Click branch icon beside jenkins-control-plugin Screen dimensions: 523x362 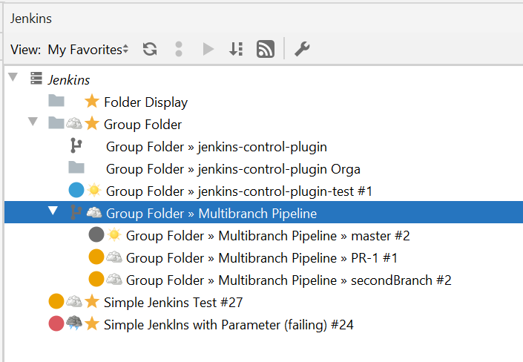(76, 146)
